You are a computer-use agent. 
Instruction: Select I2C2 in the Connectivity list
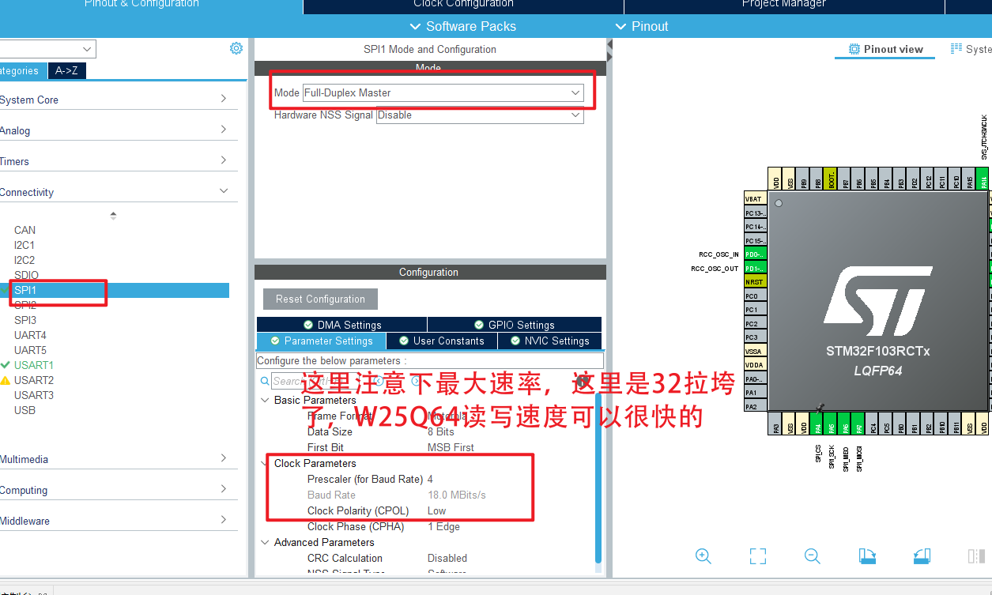click(25, 260)
